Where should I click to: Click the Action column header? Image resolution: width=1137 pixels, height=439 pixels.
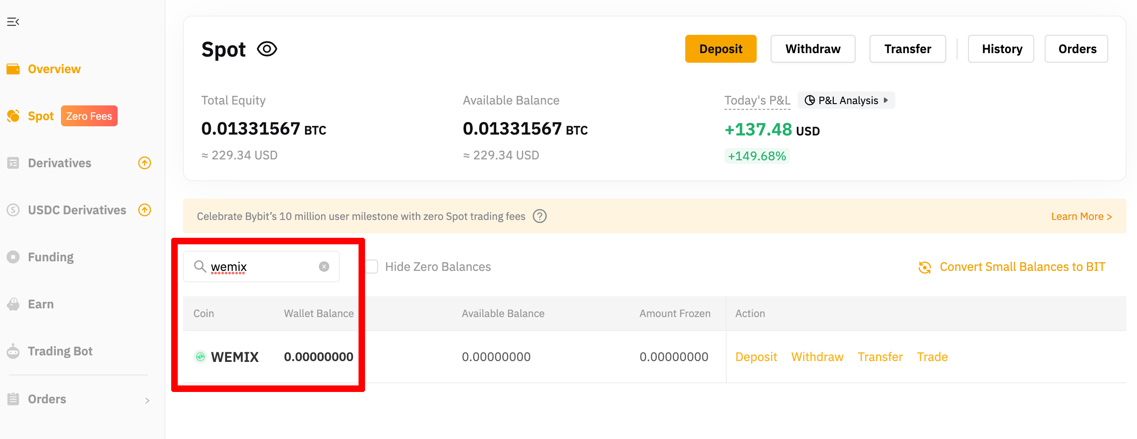[x=750, y=314]
